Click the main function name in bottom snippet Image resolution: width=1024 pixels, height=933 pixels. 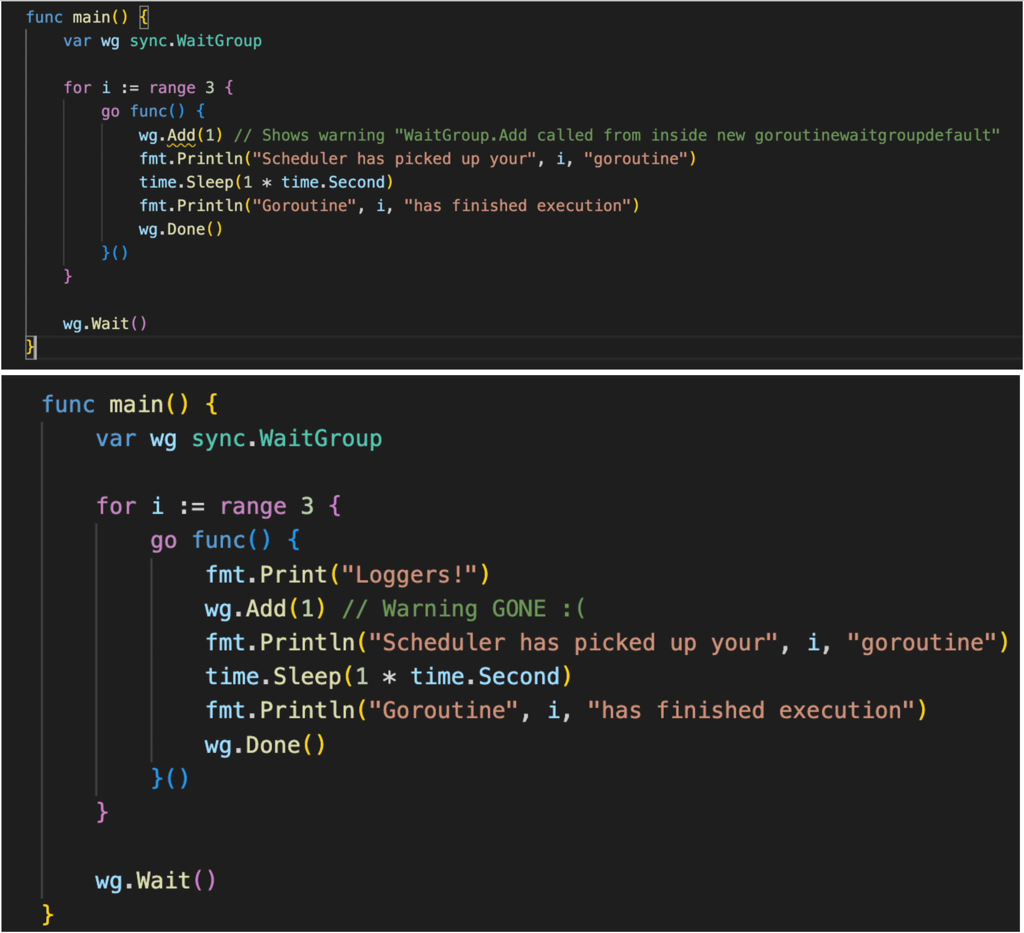[136, 404]
